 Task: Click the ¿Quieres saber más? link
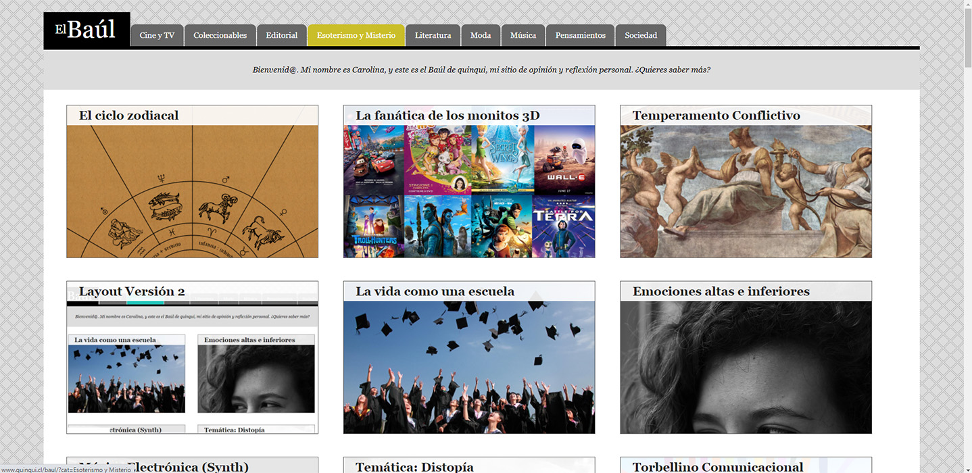(673, 70)
